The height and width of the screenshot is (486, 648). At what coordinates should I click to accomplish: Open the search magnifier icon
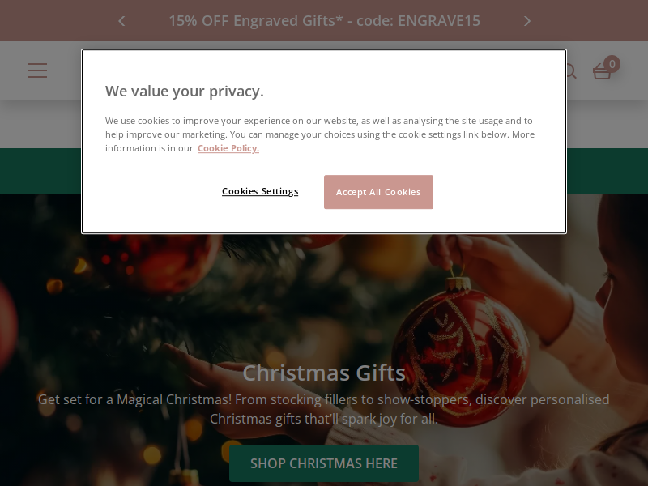pos(571,71)
